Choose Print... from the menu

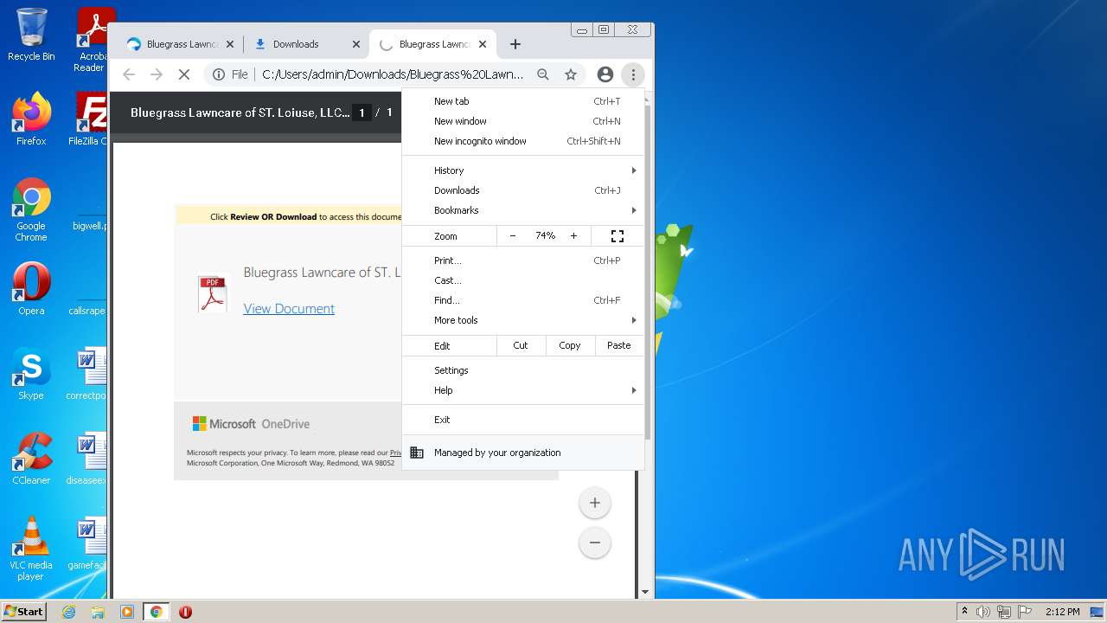pos(523,260)
